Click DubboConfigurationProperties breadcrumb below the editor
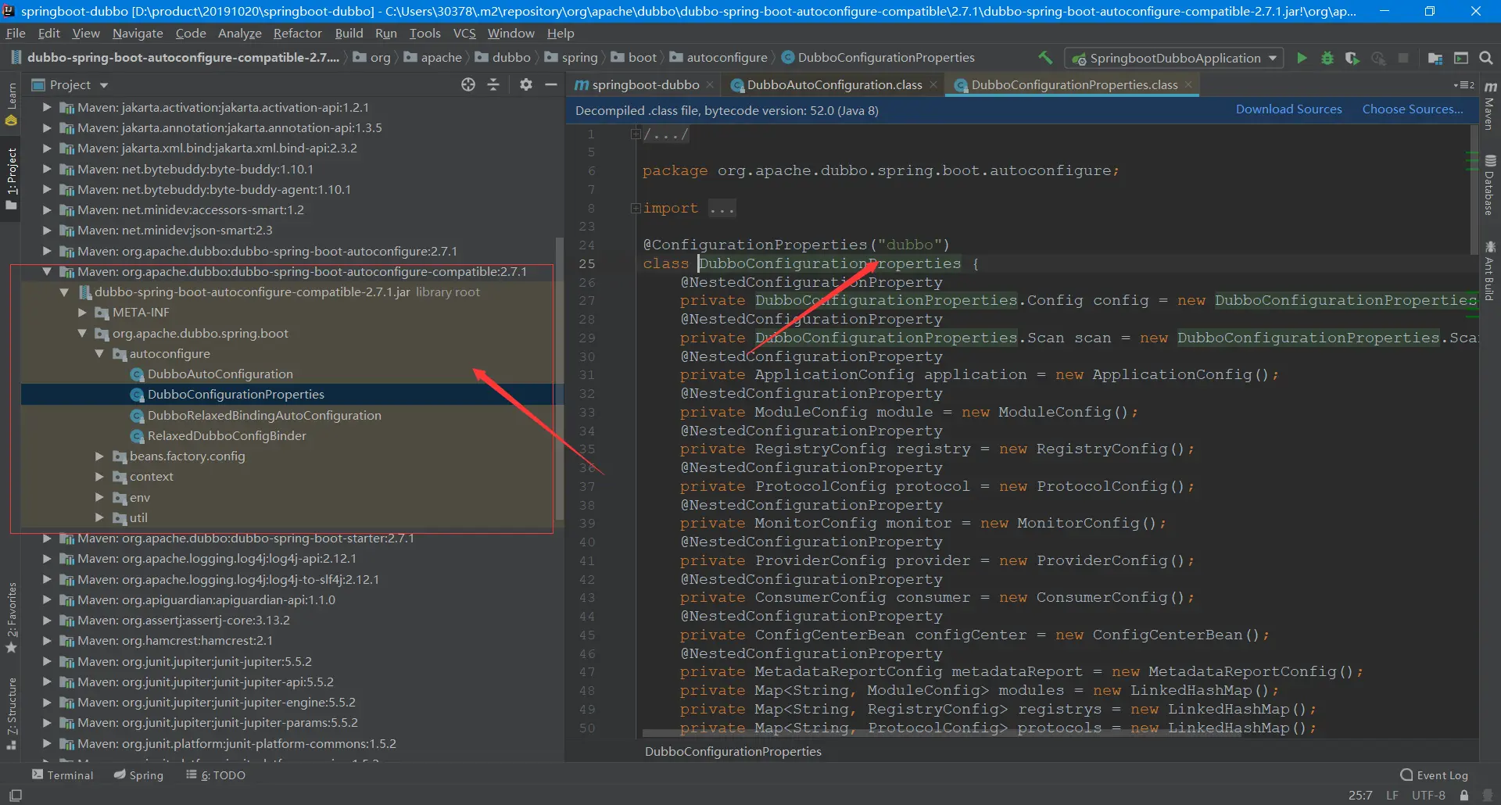 click(x=733, y=751)
